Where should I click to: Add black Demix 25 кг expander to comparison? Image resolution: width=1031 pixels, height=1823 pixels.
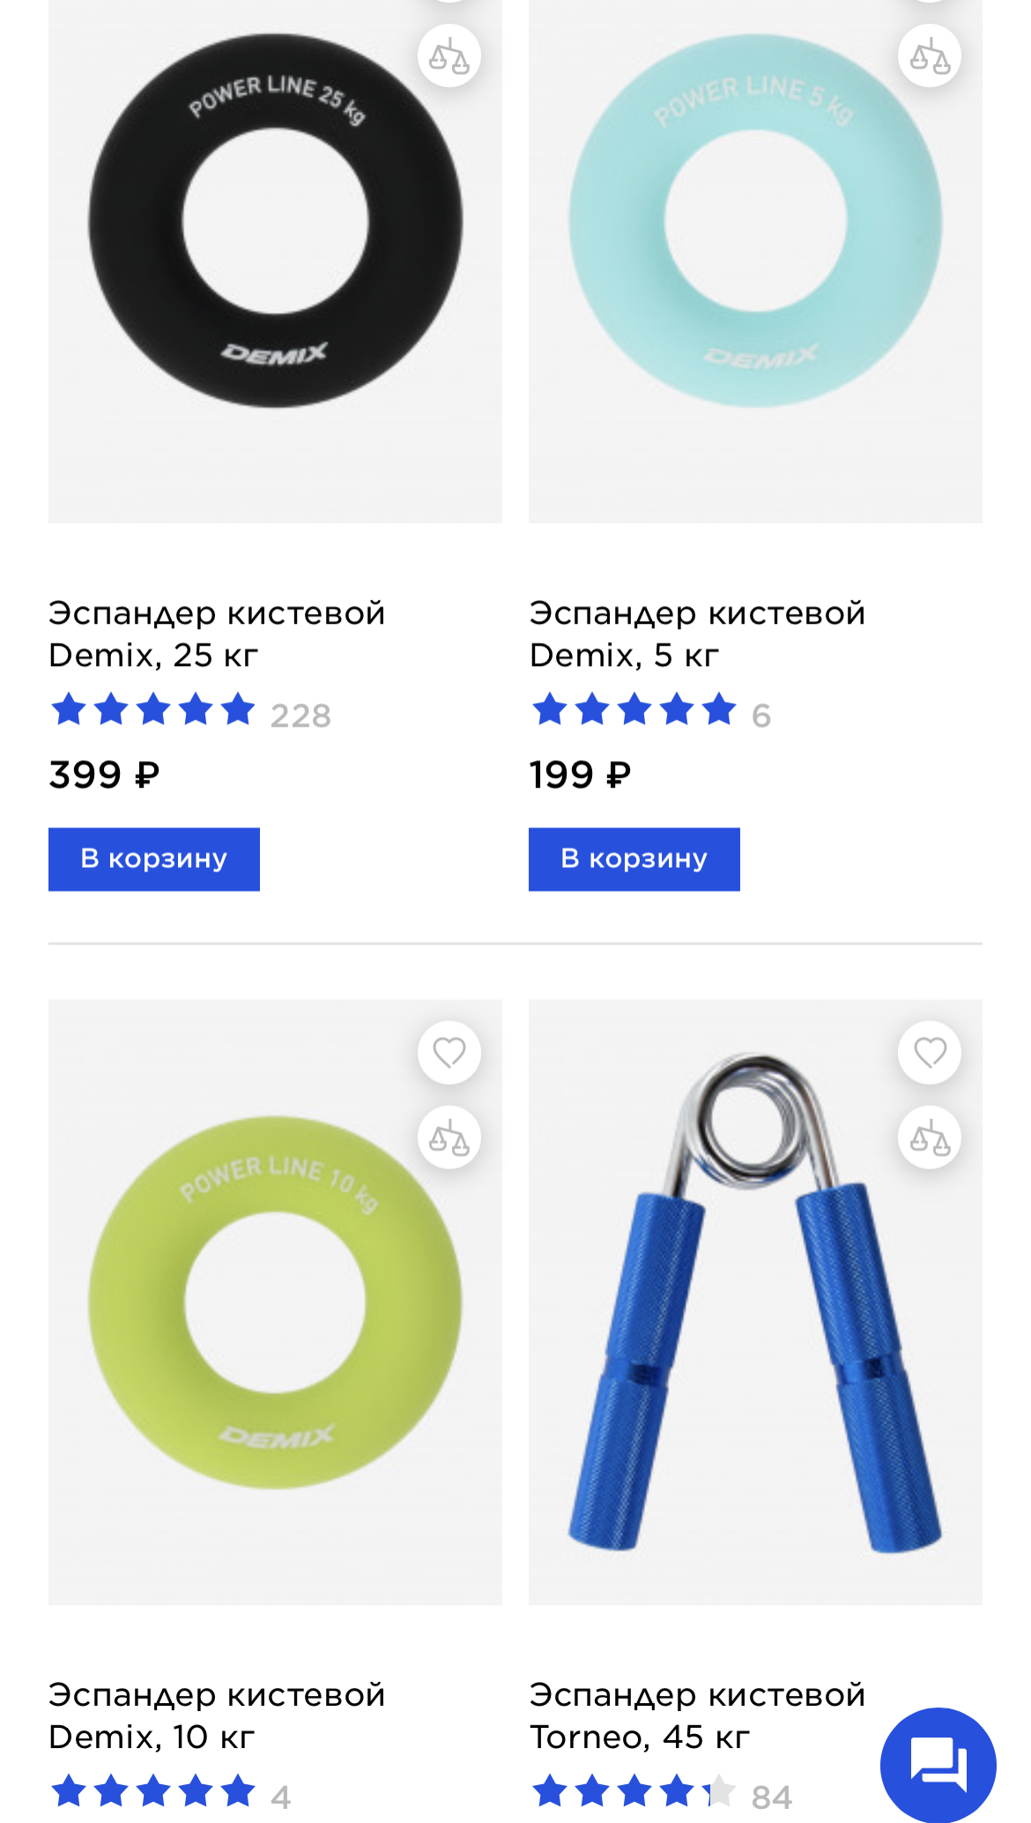click(x=449, y=56)
